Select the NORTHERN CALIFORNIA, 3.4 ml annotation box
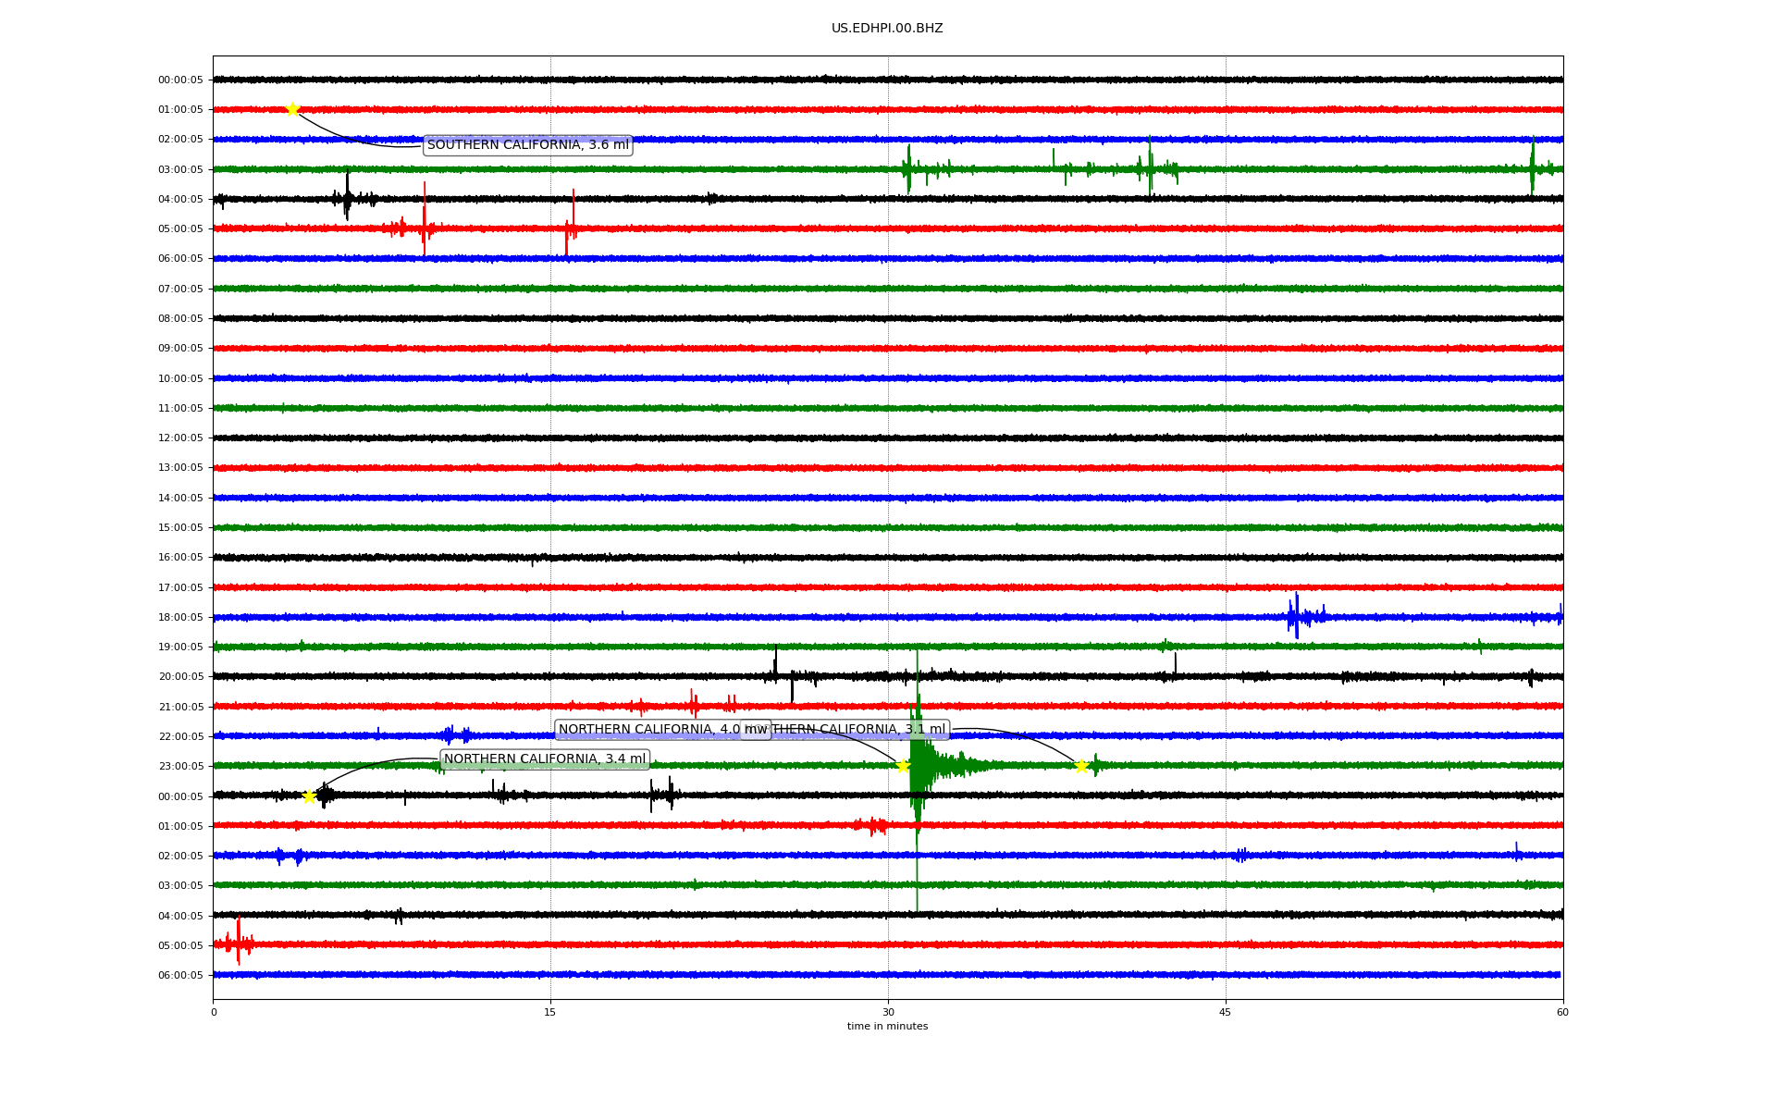The image size is (1776, 1110). pyautogui.click(x=545, y=759)
